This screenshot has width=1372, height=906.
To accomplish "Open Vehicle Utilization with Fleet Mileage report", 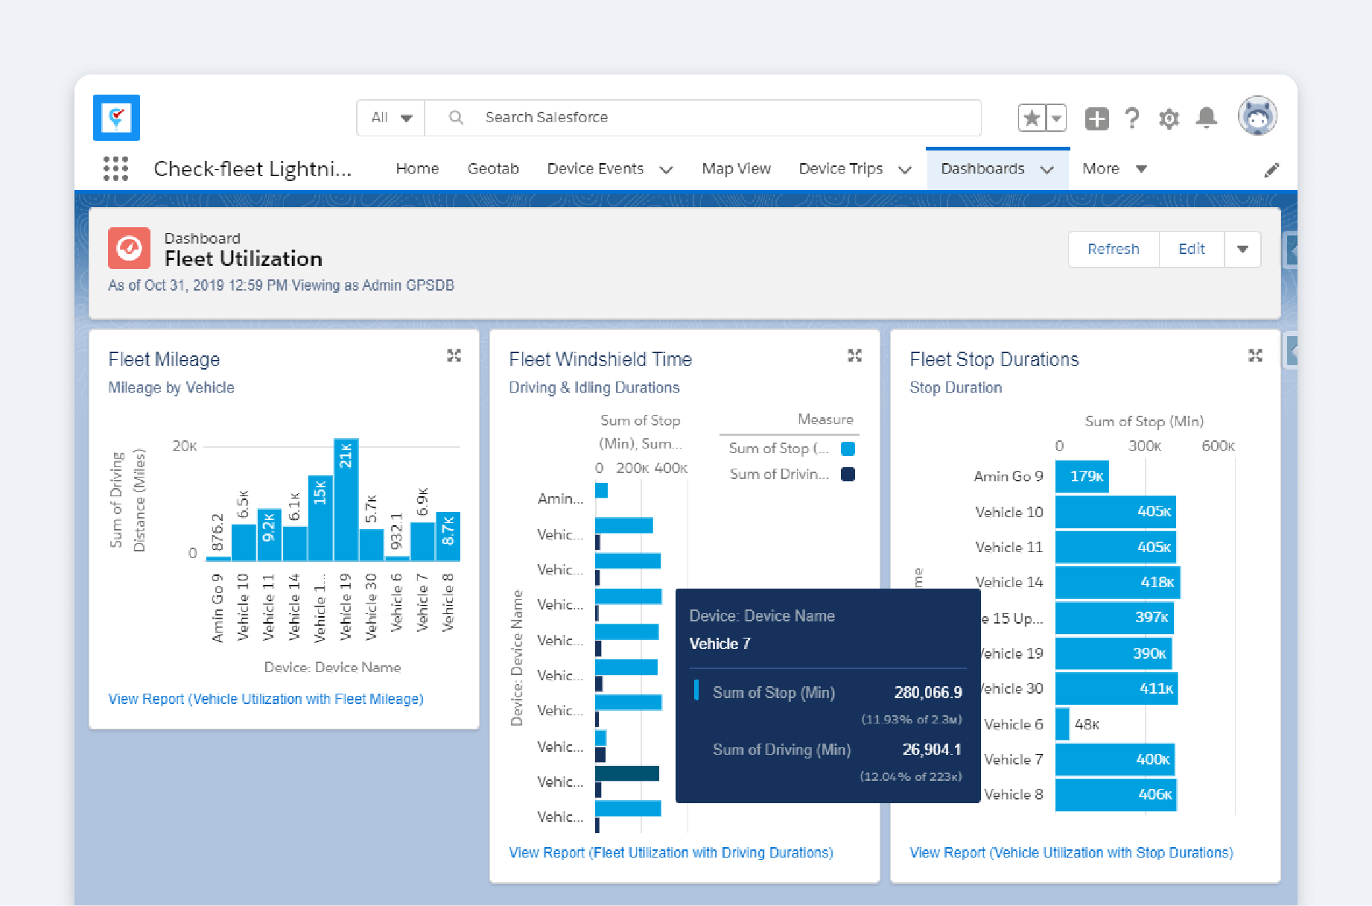I will click(x=265, y=698).
